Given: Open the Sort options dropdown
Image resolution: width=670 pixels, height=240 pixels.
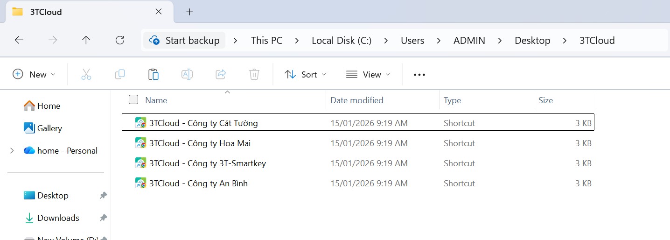Looking at the screenshot, I should [x=306, y=74].
